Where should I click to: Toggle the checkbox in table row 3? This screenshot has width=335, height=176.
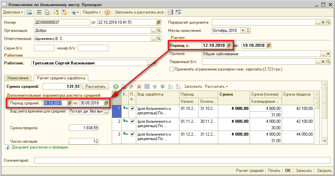click(133, 134)
